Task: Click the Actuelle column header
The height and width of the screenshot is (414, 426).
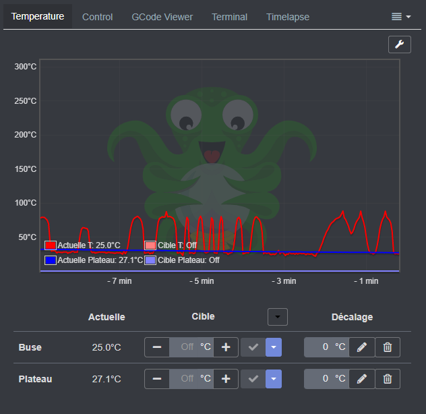Action: pos(106,317)
